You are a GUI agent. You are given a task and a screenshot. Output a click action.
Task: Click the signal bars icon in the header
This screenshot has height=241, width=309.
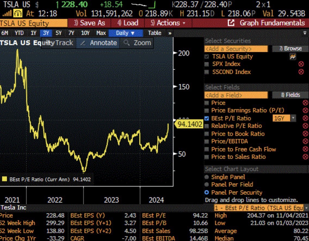[7, 14]
